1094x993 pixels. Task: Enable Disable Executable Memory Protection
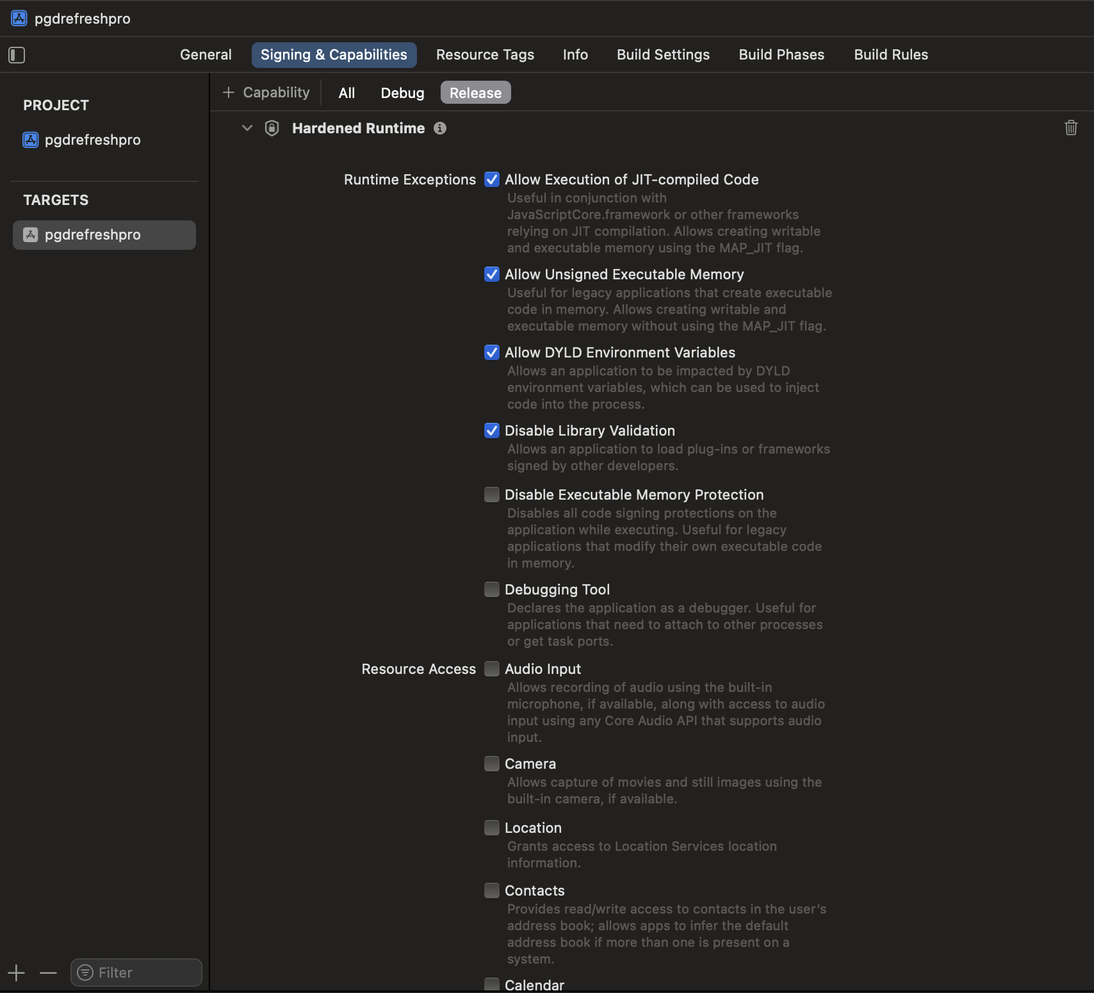pyautogui.click(x=492, y=495)
